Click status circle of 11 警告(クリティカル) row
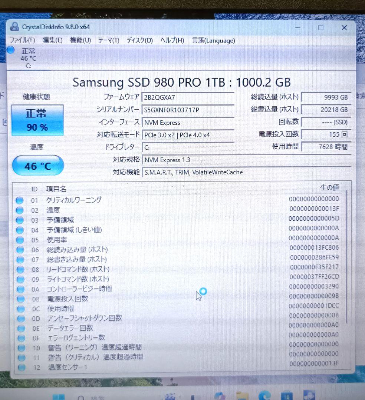The height and width of the screenshot is (400, 365). 22,357
